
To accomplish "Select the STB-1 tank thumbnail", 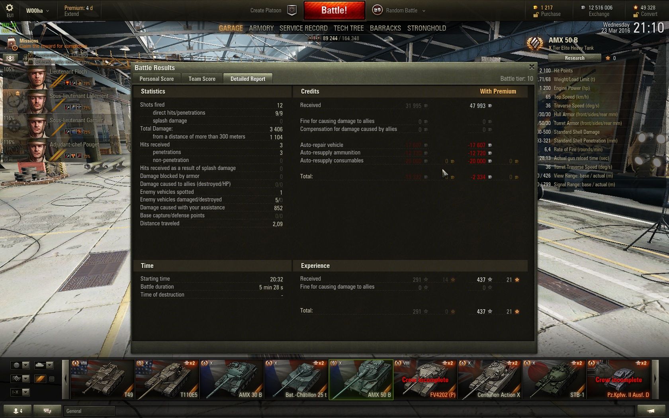I will pyautogui.click(x=554, y=379).
